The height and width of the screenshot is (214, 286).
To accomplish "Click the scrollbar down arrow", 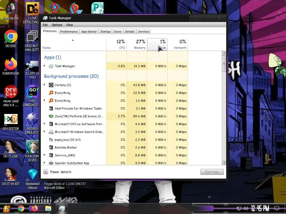I will point(224,162).
